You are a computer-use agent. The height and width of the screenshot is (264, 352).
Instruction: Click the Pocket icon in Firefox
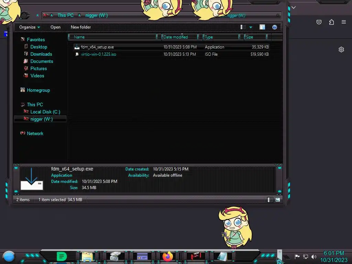pos(319,22)
